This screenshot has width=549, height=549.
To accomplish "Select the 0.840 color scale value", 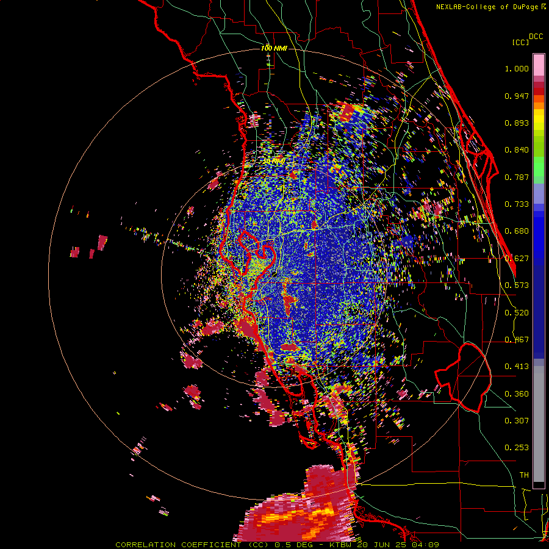I will pyautogui.click(x=517, y=150).
